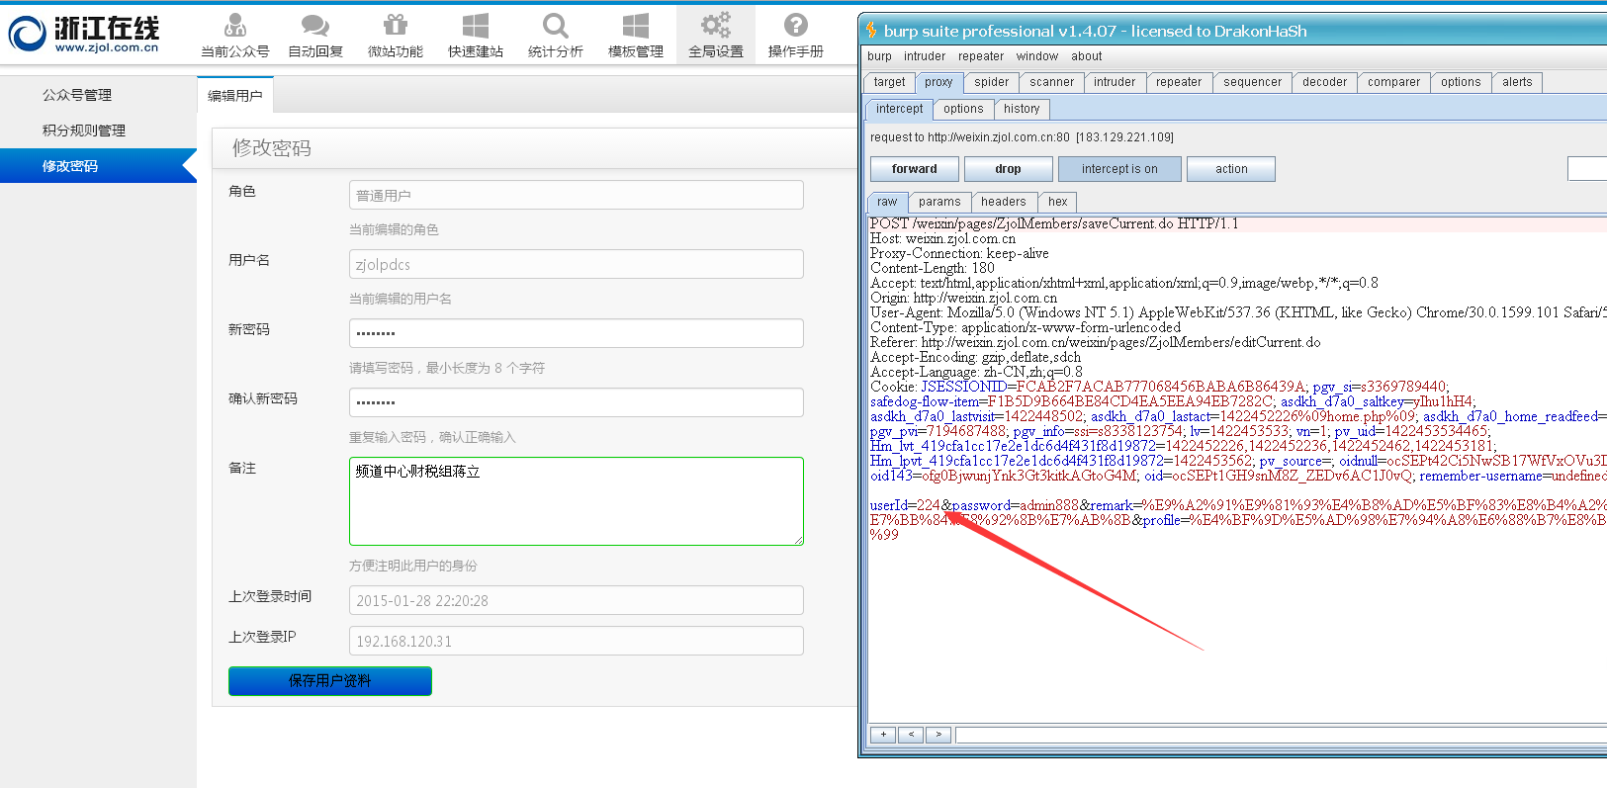
Task: Click the 浙江在线 site logo
Action: click(x=84, y=34)
